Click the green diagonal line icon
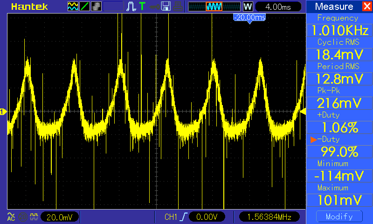 click(84, 7)
